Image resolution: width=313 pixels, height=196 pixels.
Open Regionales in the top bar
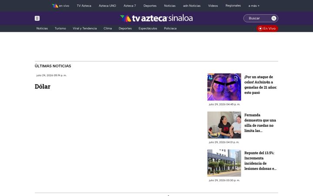click(x=233, y=6)
